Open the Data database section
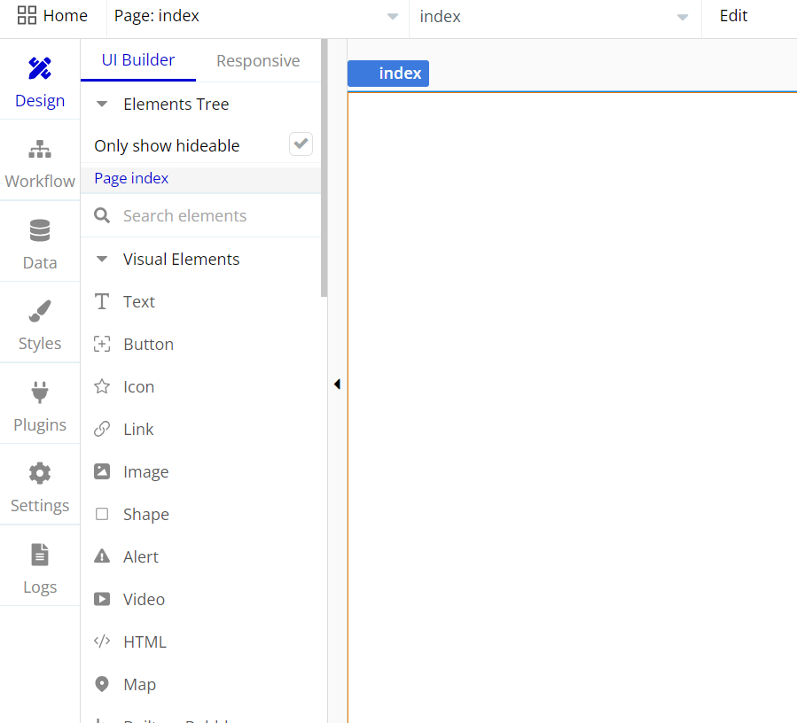Image resolution: width=797 pixels, height=723 pixels. [40, 245]
